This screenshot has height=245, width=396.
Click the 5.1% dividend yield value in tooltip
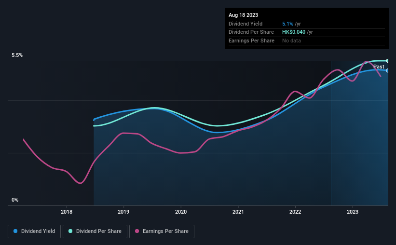pyautogui.click(x=287, y=24)
